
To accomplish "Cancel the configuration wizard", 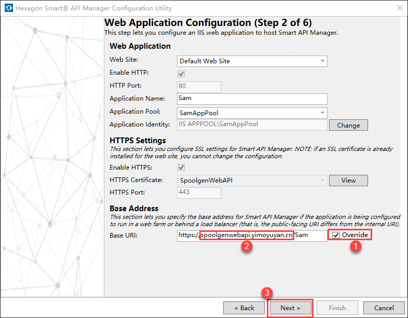I will pyautogui.click(x=384, y=308).
